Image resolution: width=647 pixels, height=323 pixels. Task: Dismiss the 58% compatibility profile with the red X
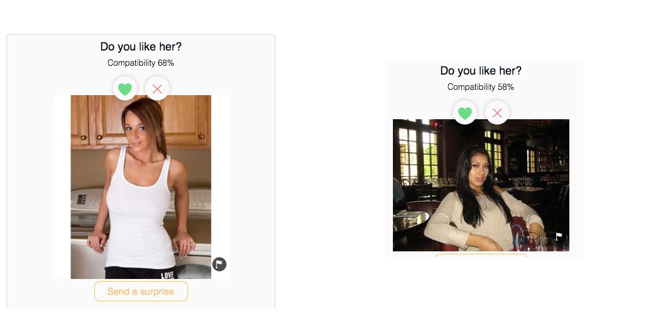[497, 113]
